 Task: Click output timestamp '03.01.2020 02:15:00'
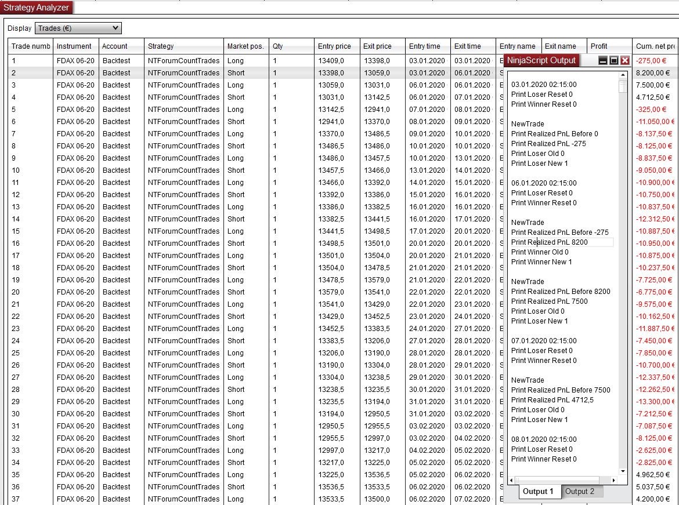pyautogui.click(x=543, y=85)
